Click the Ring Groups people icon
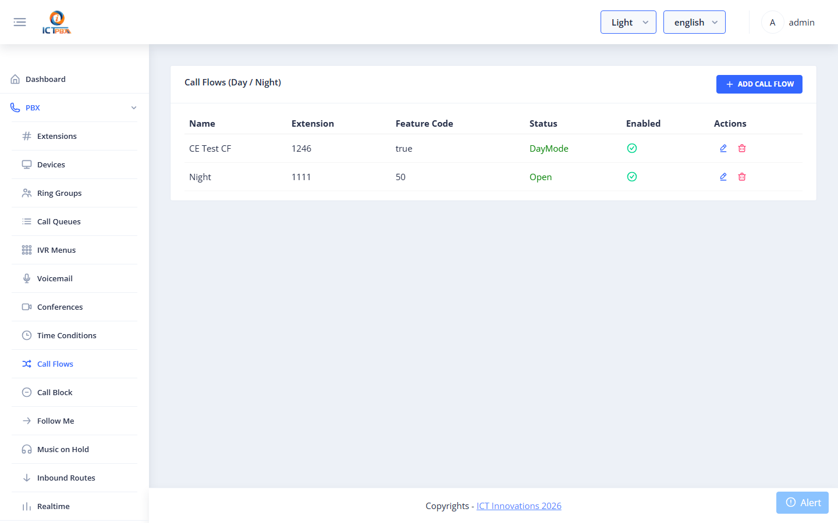The image size is (838, 523). tap(27, 193)
